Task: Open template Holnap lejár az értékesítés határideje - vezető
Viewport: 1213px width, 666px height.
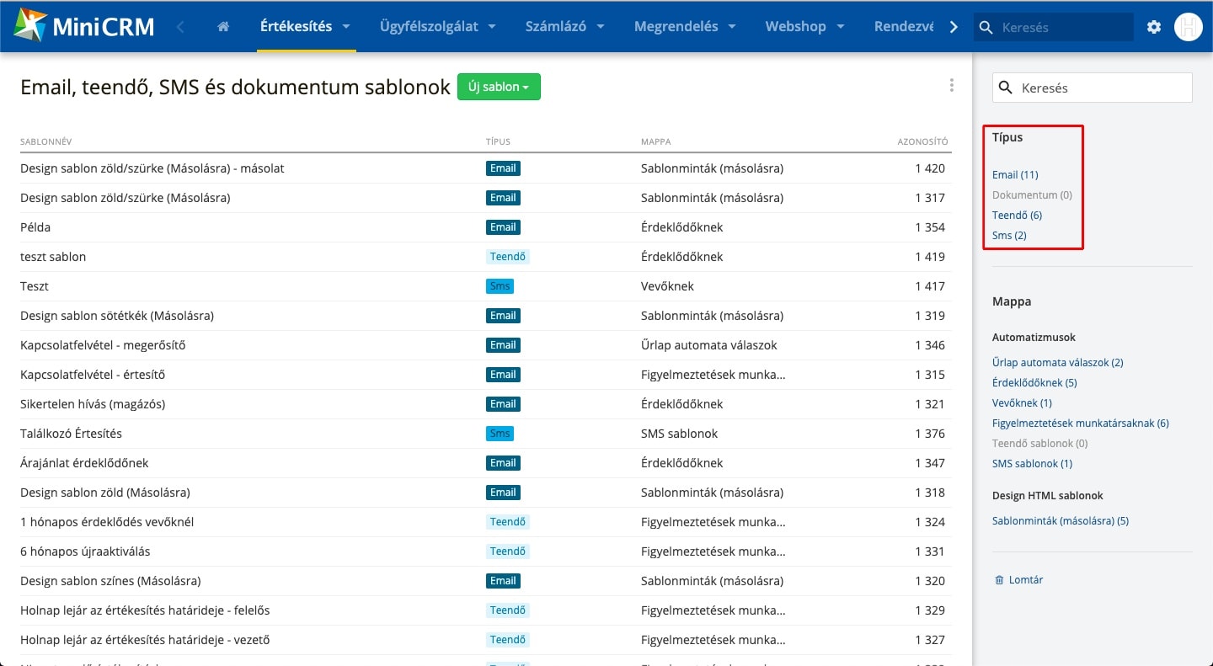Action: coord(145,640)
